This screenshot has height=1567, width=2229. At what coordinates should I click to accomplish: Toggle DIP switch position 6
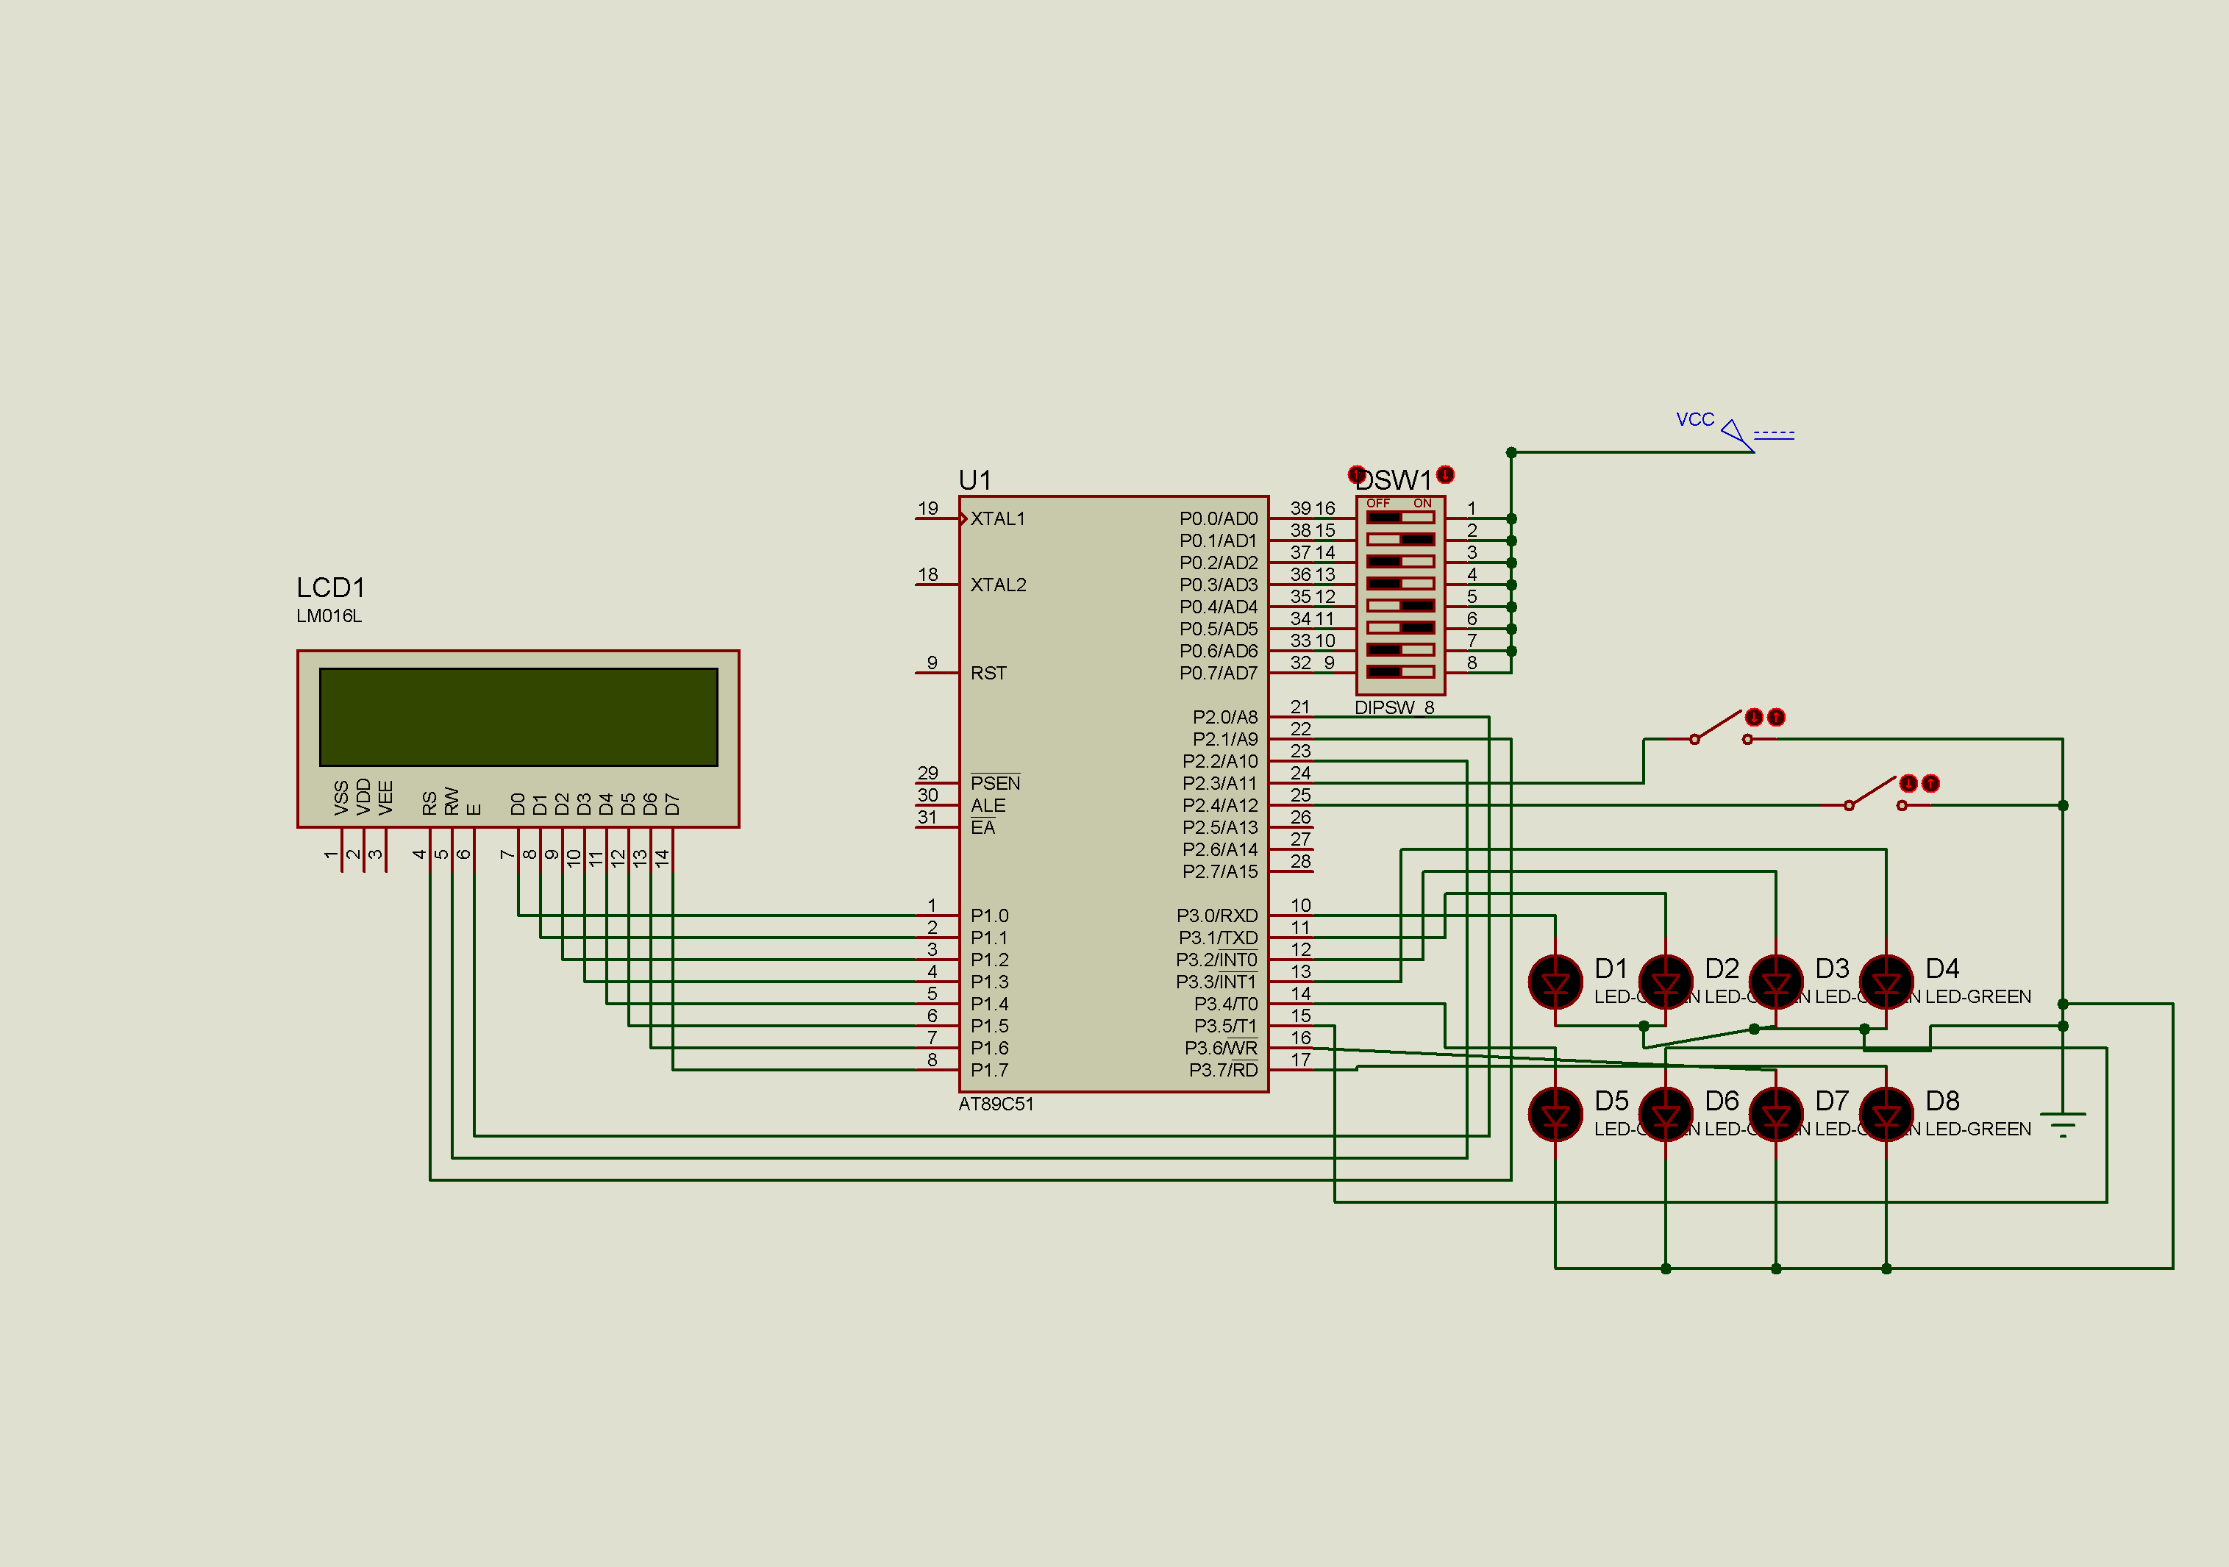pyautogui.click(x=1400, y=628)
